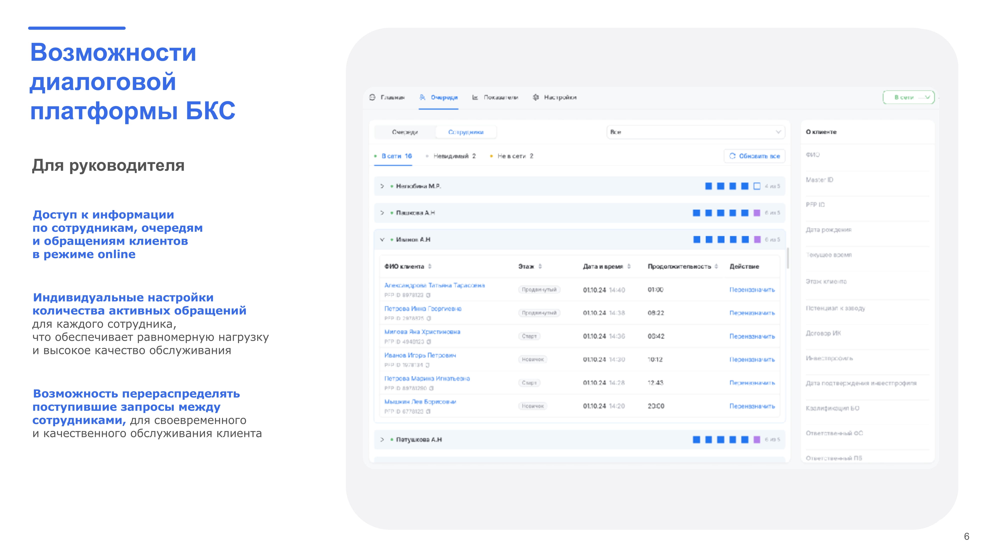Screen dimensions: 987x555
Task: Reassign Петрова Марина Игнатьевна via Переназначить
Action: [752, 383]
